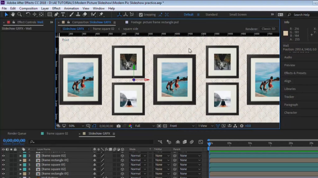Toggle 3D layer switch for layer 5
The width and height of the screenshot is (318, 178).
(x=122, y=165)
